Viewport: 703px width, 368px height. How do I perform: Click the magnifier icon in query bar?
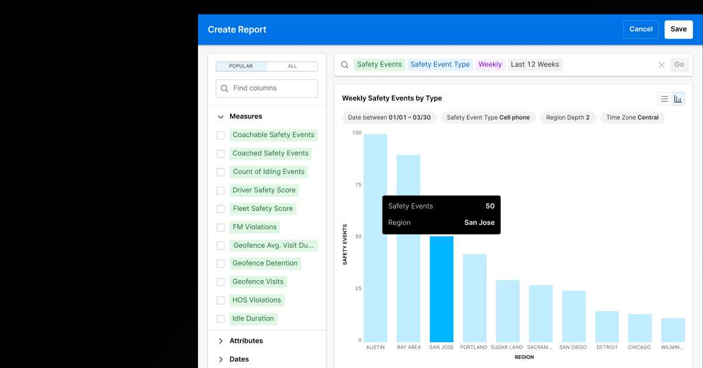tap(345, 65)
